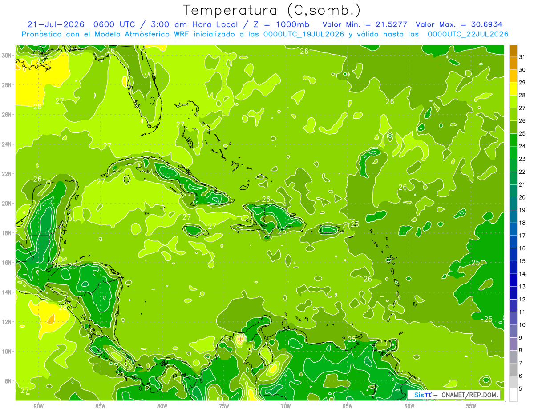This screenshot has width=534, height=412.
Task: Click the 16N latitude label
Action: (x=7, y=263)
